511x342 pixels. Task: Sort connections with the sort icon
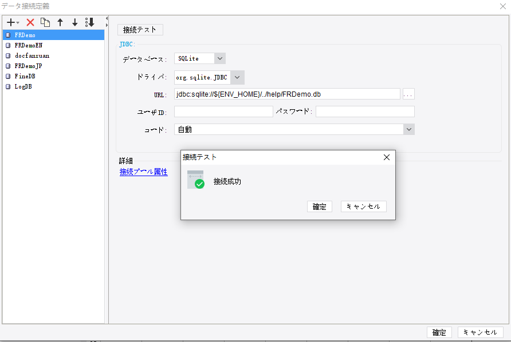pyautogui.click(x=89, y=22)
